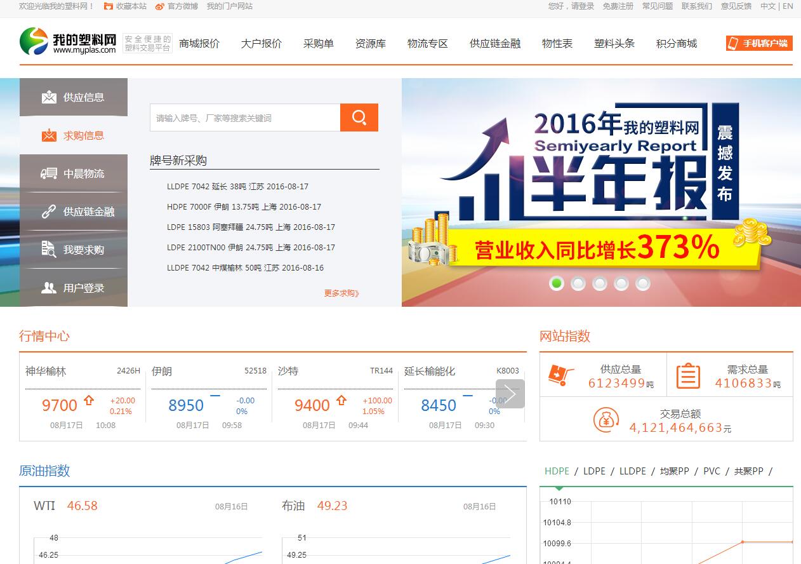
Task: Click up arrow beside price 9700
Action: click(x=89, y=401)
